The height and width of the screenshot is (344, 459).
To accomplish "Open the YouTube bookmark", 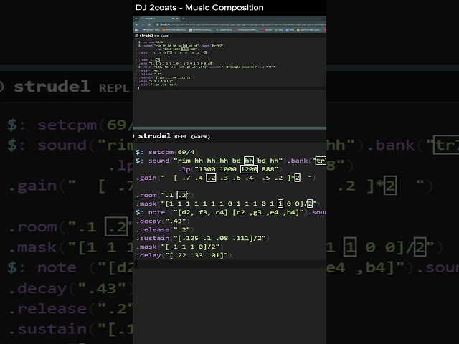I will point(267,30).
